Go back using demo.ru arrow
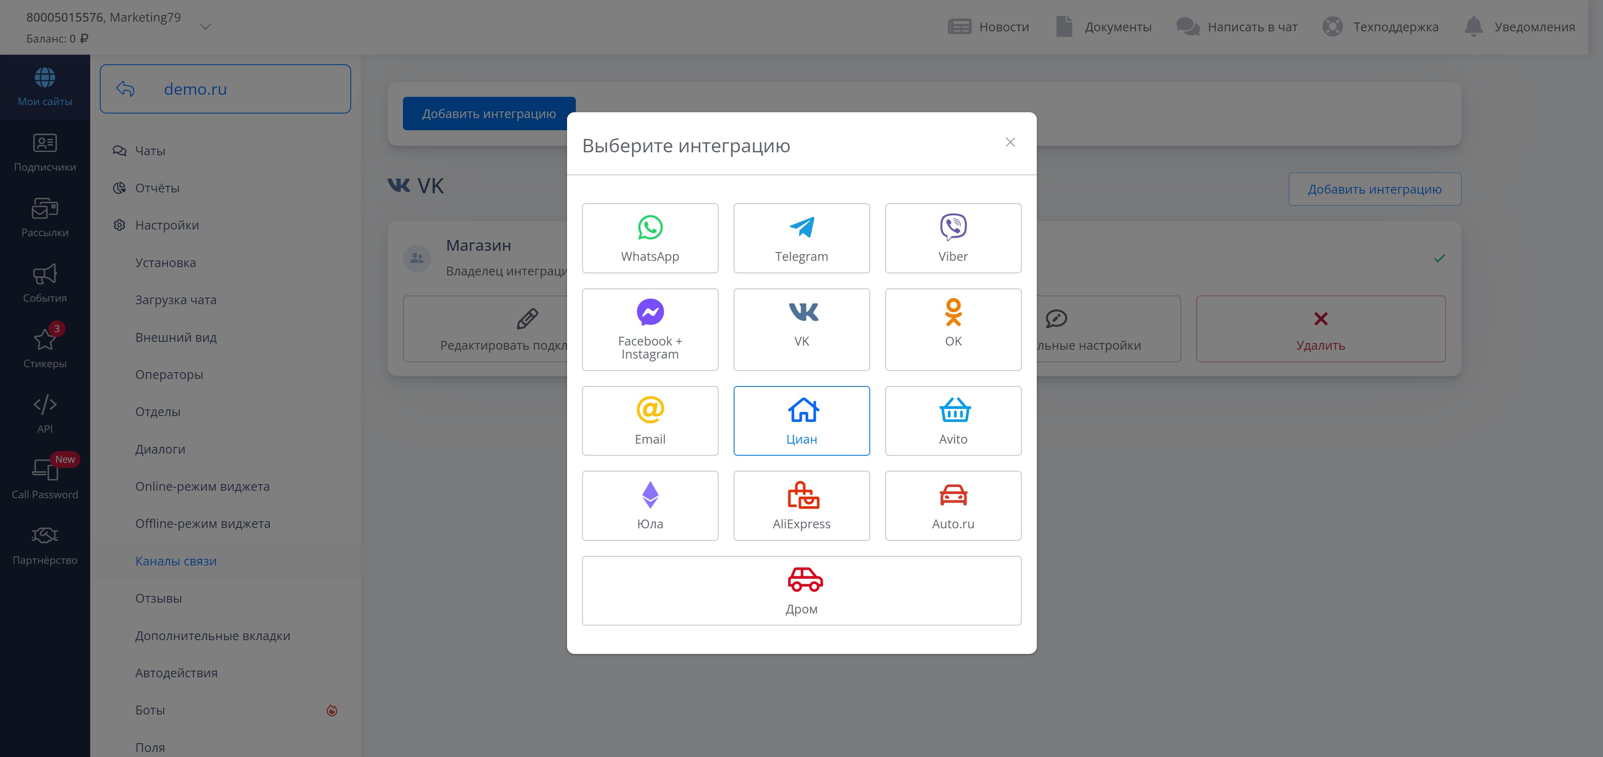 tap(126, 89)
